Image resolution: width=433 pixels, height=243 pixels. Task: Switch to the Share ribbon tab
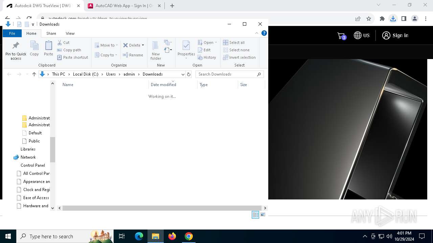coord(51,33)
